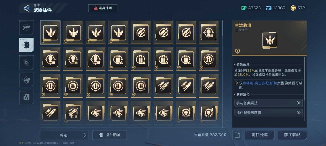326x146 pixels.
Task: Go to 前往装配 equip page
Action: [292, 135]
